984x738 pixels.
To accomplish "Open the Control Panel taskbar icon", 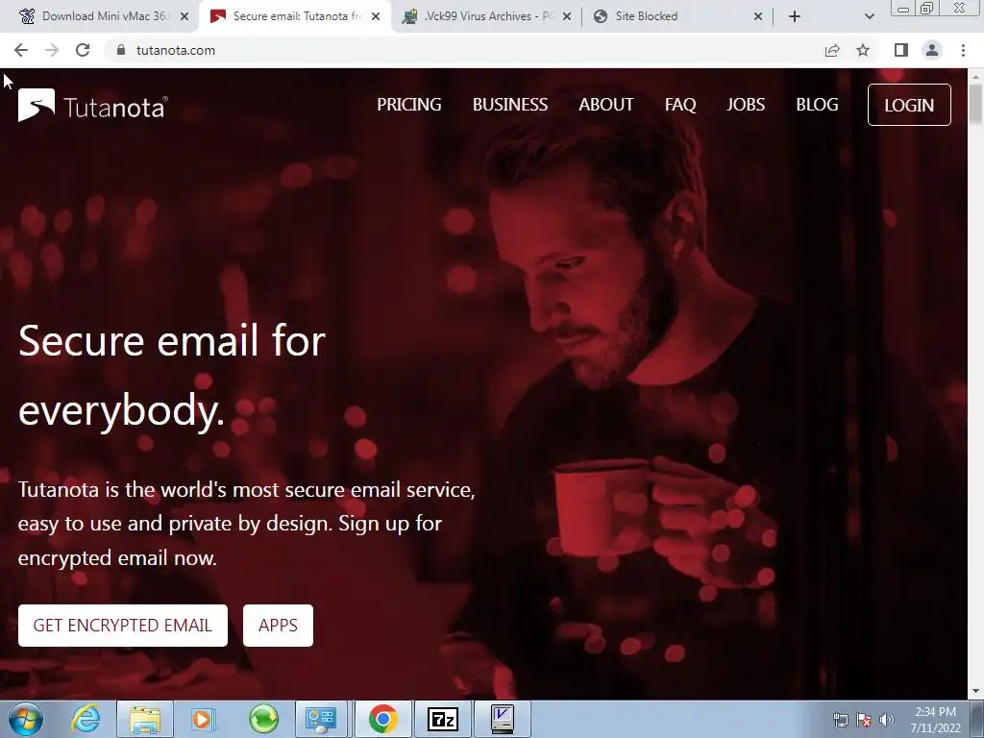I will tap(322, 719).
